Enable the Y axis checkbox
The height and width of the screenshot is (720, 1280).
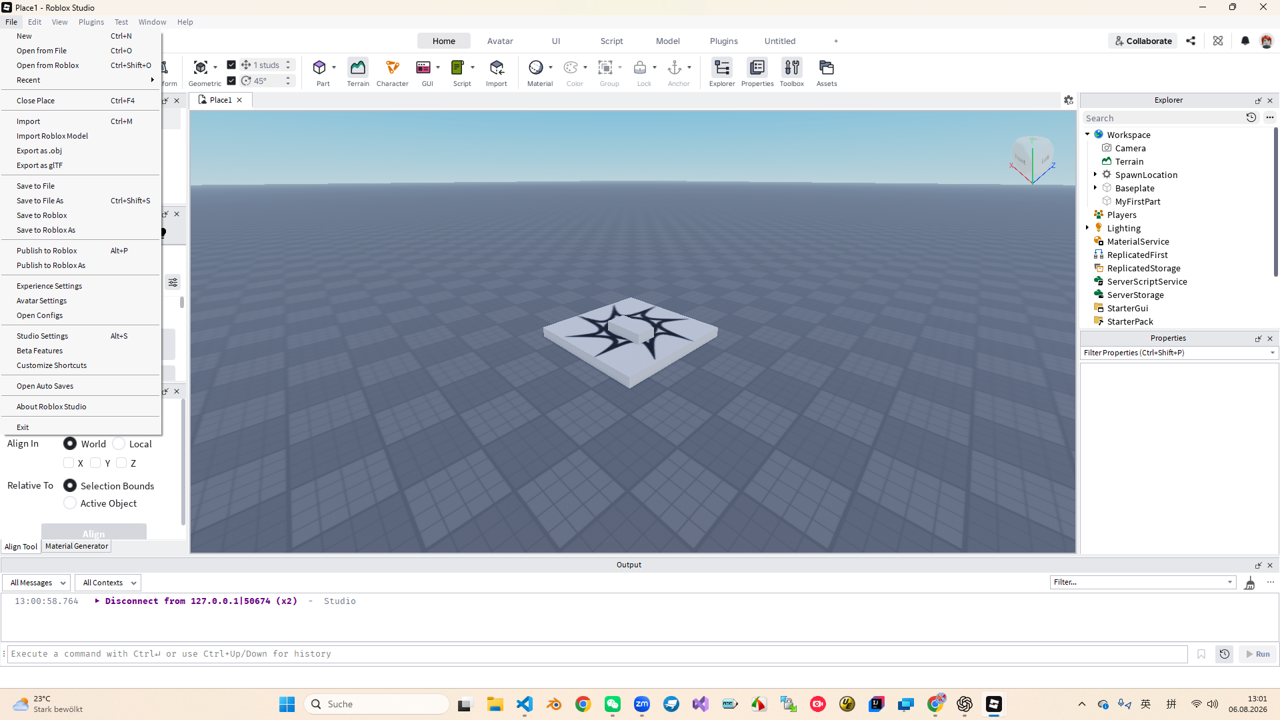95,463
